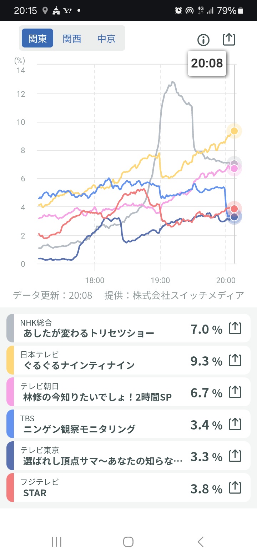Open the あしたが変わるトリセツショー program row

[89, 333]
